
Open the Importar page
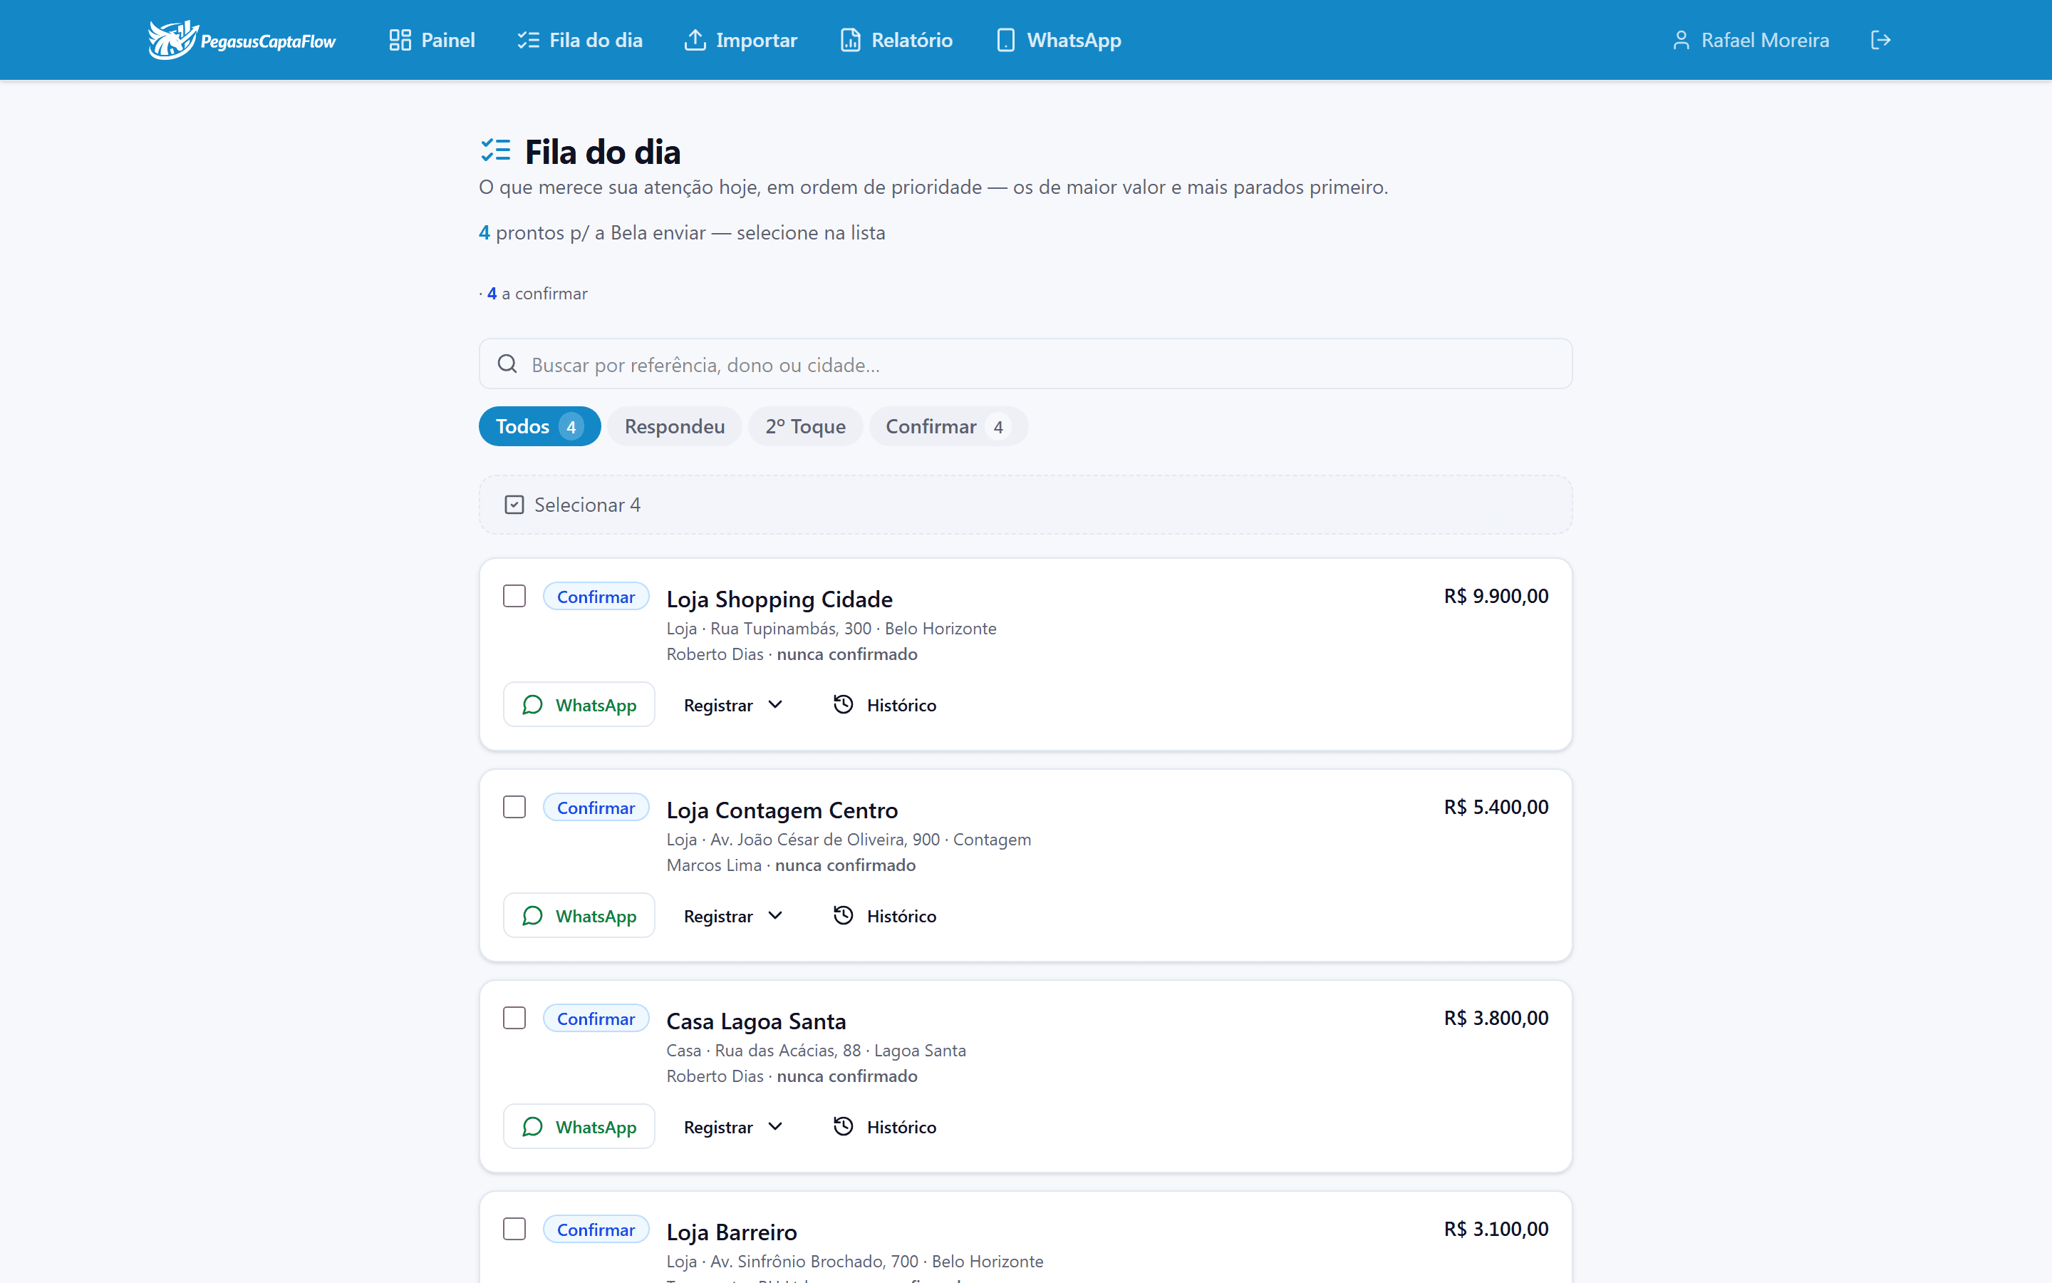741,40
